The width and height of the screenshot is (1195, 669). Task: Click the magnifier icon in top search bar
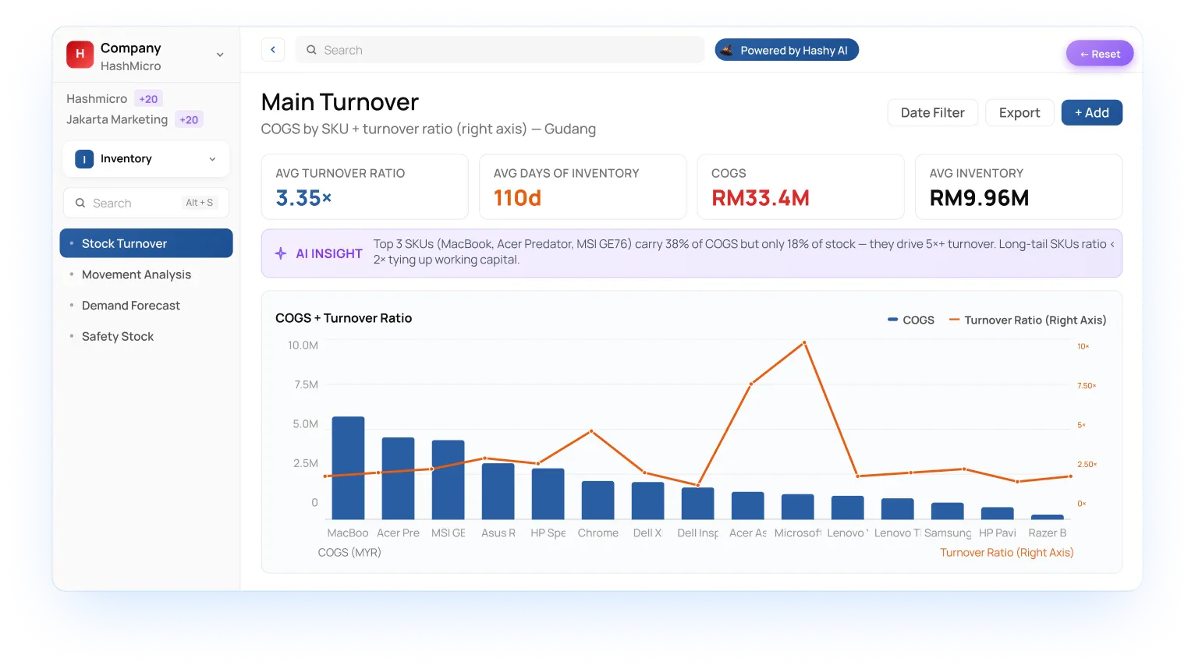click(x=311, y=50)
